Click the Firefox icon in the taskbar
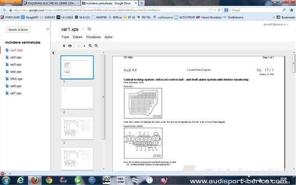This screenshot has width=296, height=185. coord(35,180)
